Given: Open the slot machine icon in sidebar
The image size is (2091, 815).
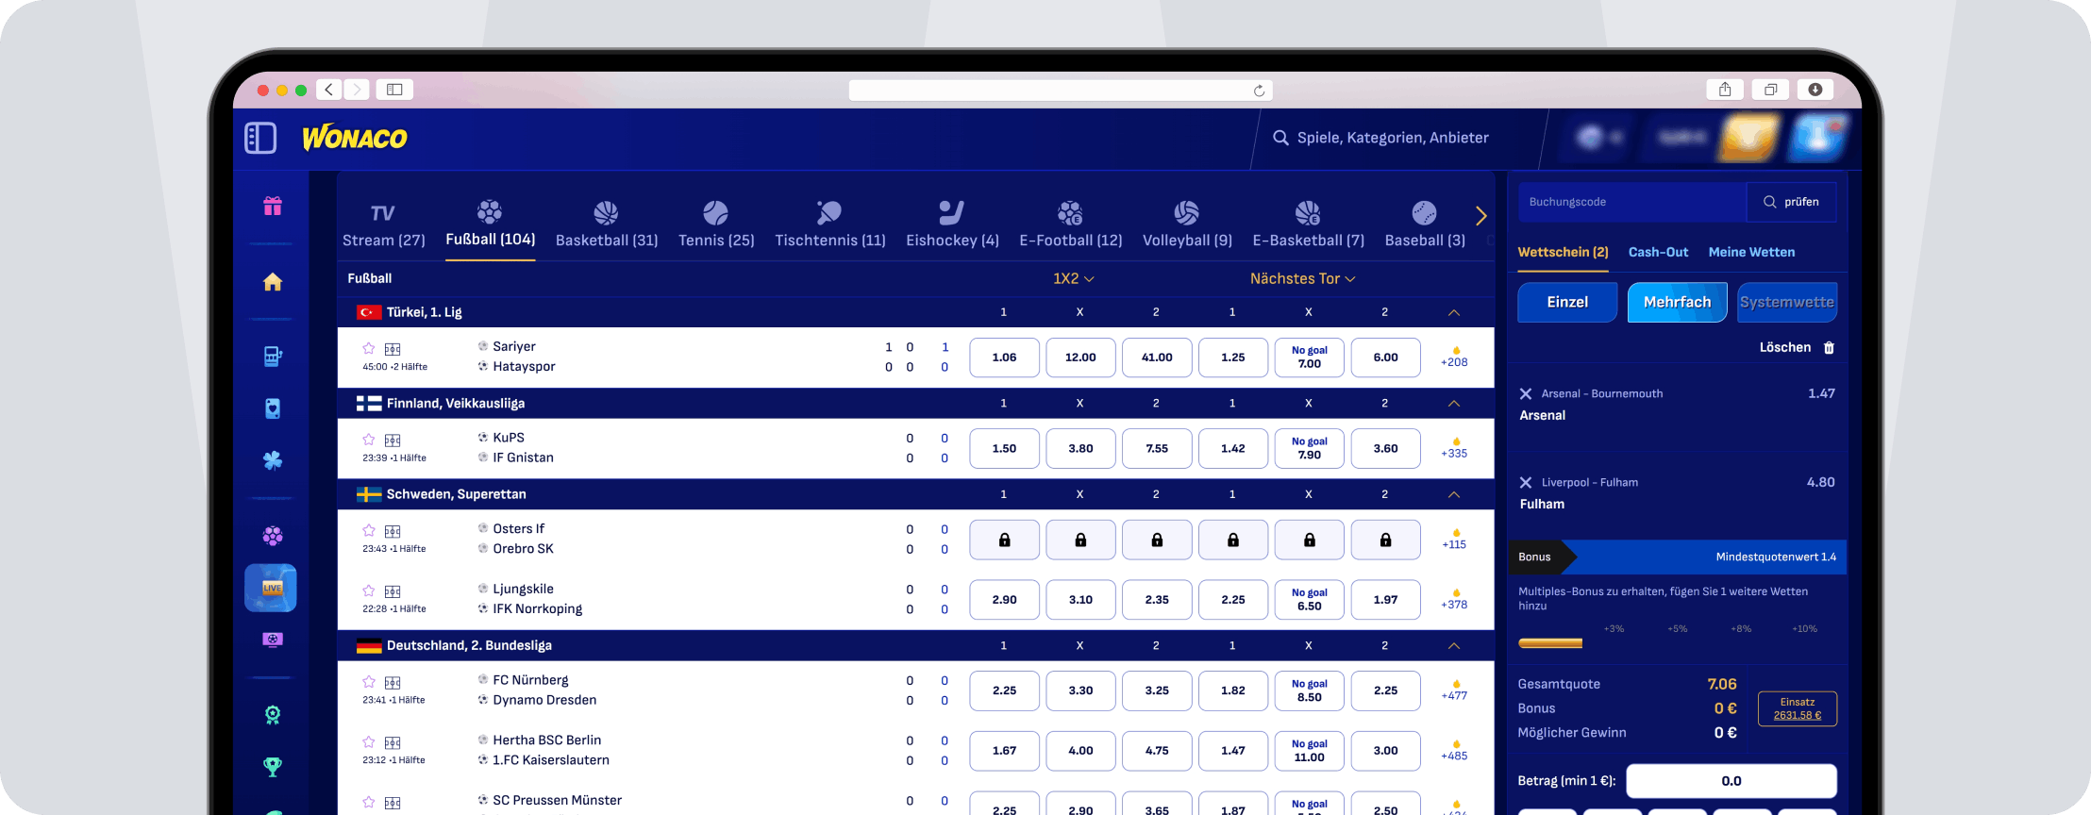Looking at the screenshot, I should coord(273,357).
